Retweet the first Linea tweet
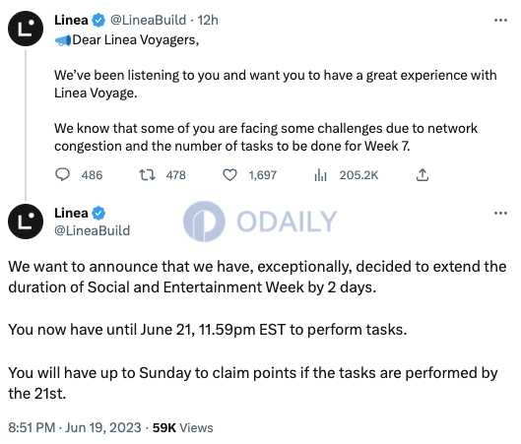Image resolution: width=521 pixels, height=444 pixels. coord(147,174)
